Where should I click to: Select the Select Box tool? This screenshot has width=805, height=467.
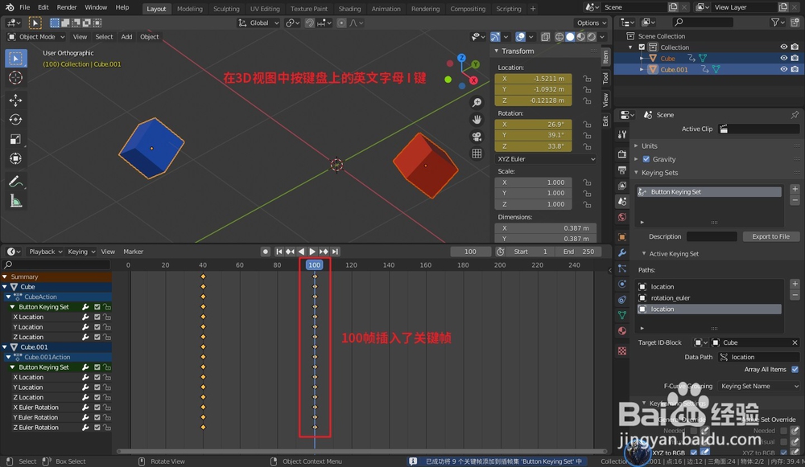coord(15,59)
